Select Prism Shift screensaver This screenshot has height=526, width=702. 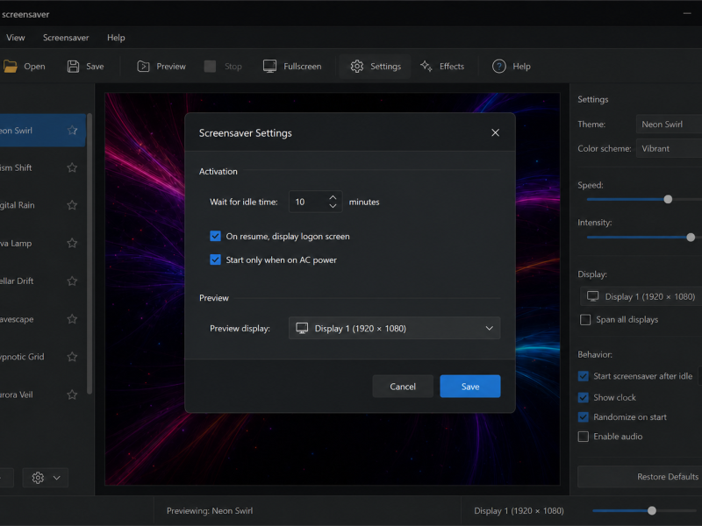coord(42,167)
